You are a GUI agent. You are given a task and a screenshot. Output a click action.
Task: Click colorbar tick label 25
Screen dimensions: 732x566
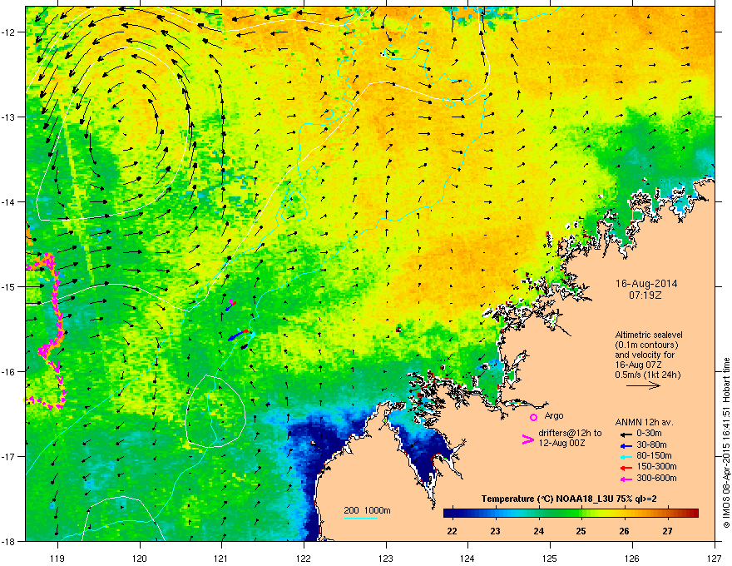581,531
